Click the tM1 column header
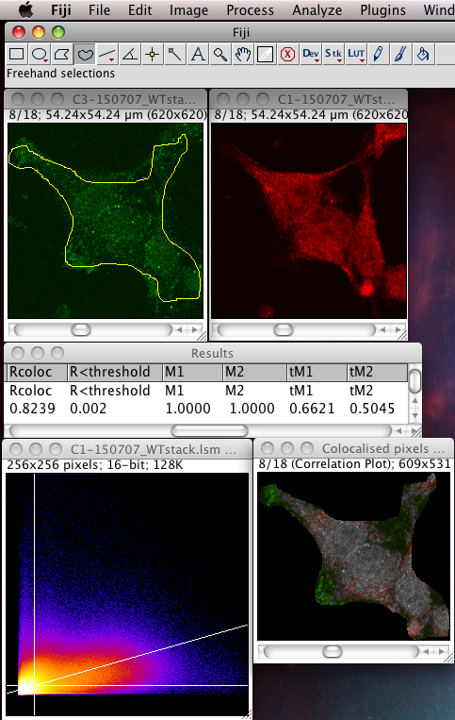Viewport: 455px width, 720px height. coord(317,372)
